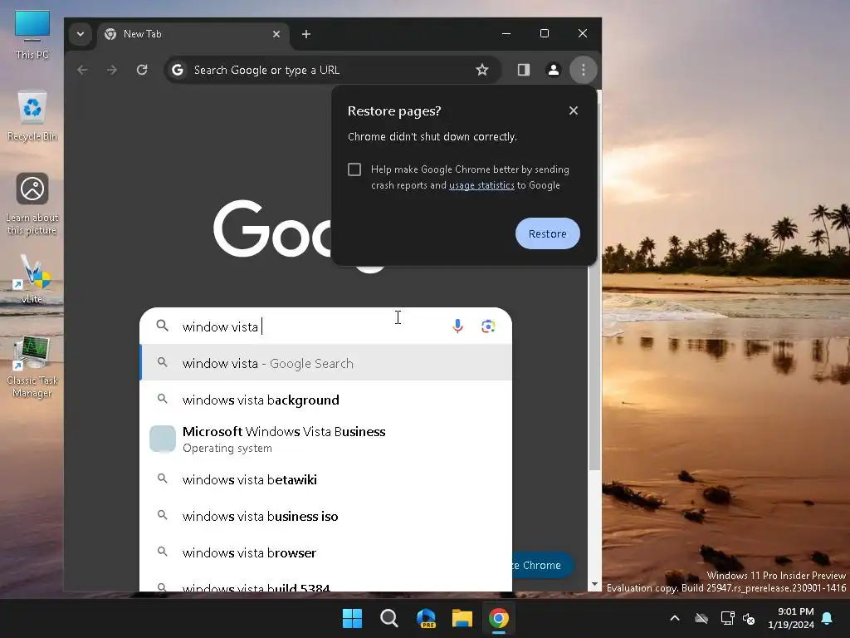Image resolution: width=850 pixels, height=638 pixels.
Task: Close the New Tab tab
Action: 276,34
